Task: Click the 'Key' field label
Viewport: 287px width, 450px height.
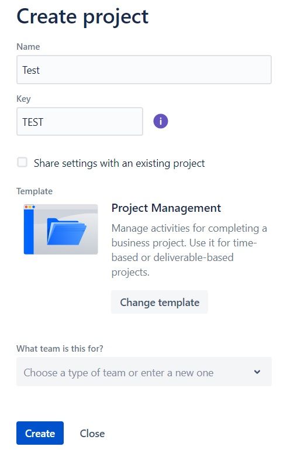Action: (23, 99)
